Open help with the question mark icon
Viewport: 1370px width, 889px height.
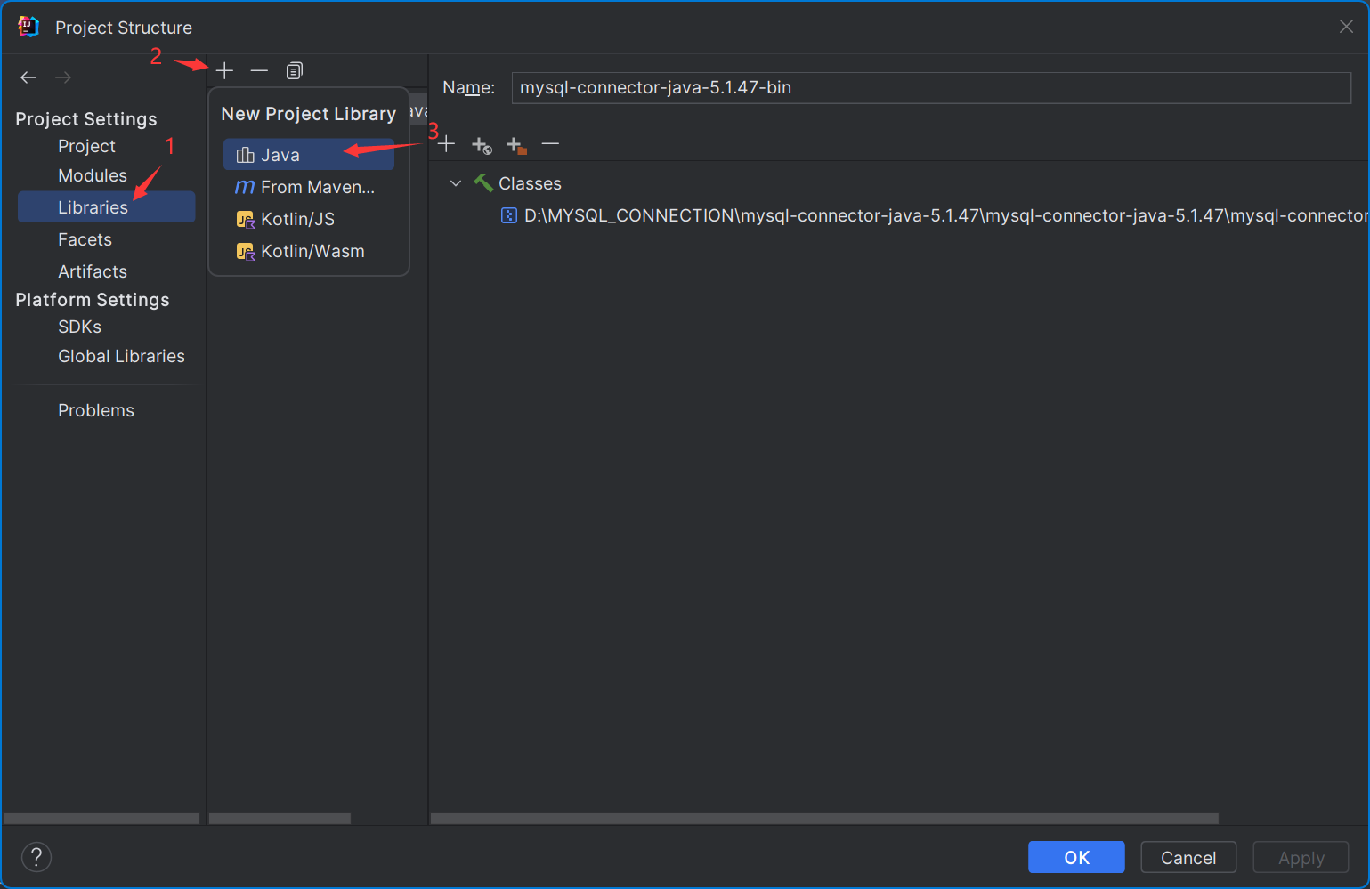pyautogui.click(x=36, y=857)
